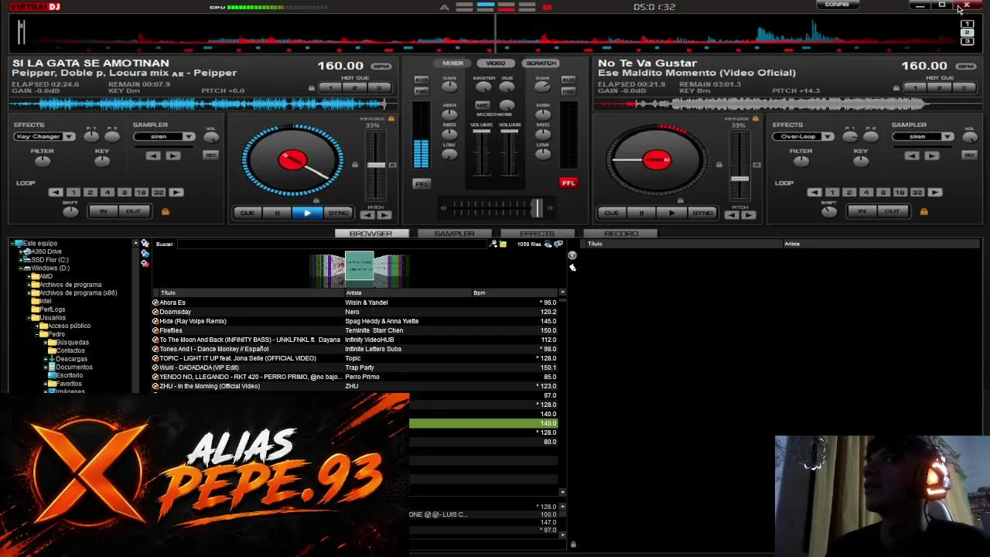Switch to the SAMPLER tab
The image size is (990, 557).
pos(454,234)
